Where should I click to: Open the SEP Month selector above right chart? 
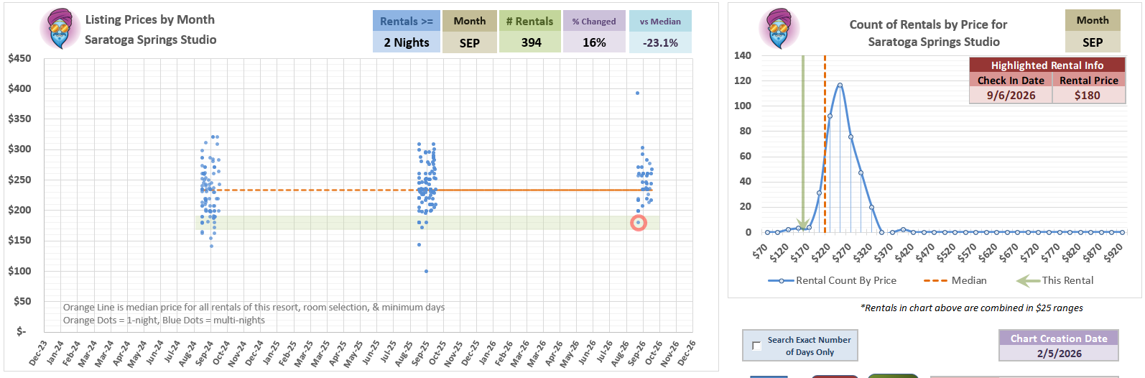[1092, 42]
